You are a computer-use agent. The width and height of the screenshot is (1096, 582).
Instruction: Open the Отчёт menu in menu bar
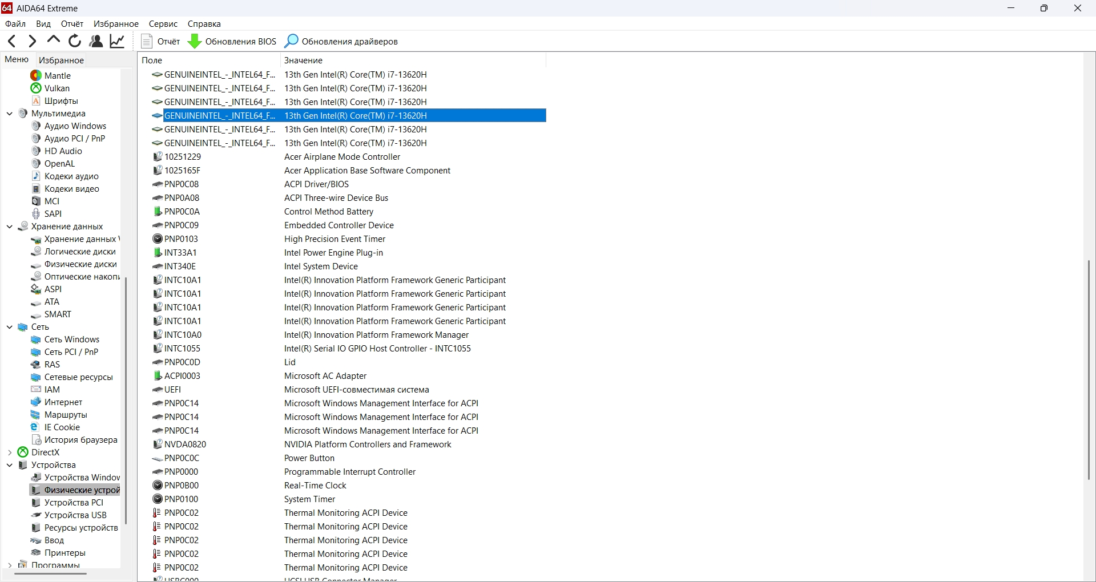(x=72, y=24)
